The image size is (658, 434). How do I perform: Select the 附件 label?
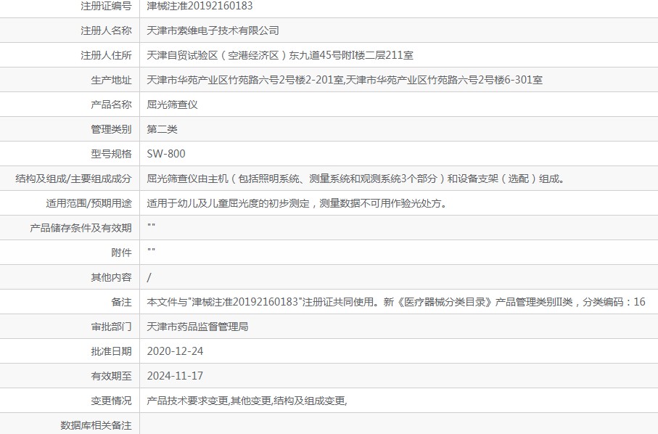pyautogui.click(x=121, y=253)
